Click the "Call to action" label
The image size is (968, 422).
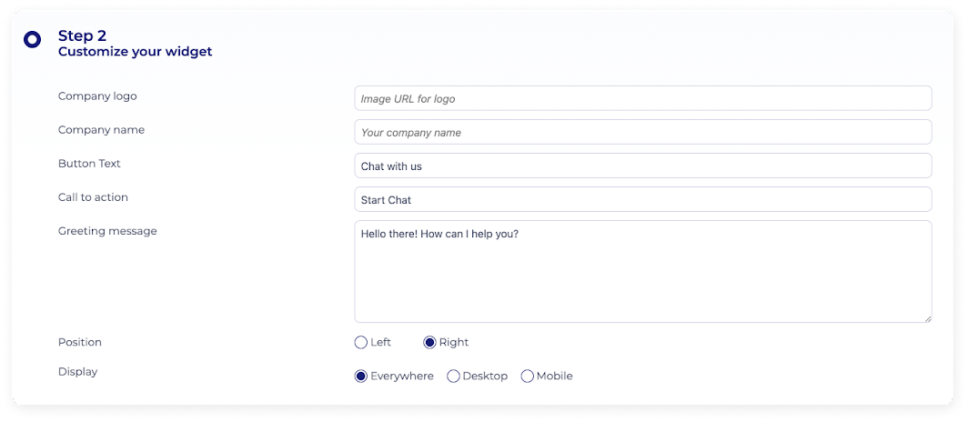(93, 196)
